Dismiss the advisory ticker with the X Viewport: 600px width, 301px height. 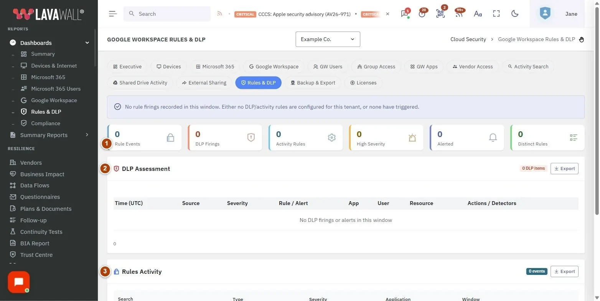click(387, 14)
